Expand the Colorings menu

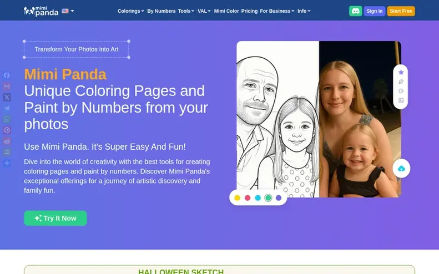coord(130,11)
